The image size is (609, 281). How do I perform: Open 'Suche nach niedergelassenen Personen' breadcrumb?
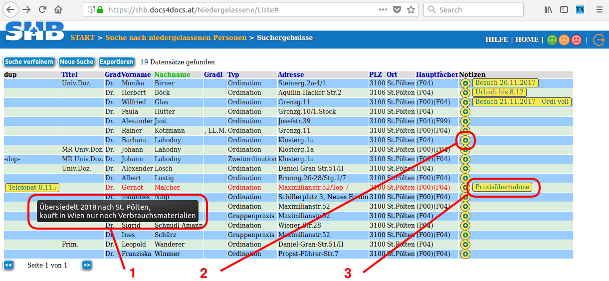[x=176, y=38]
